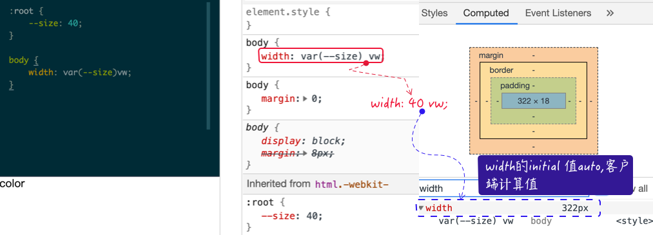
Task: Collapse the computed width property triangle
Action: 422,208
